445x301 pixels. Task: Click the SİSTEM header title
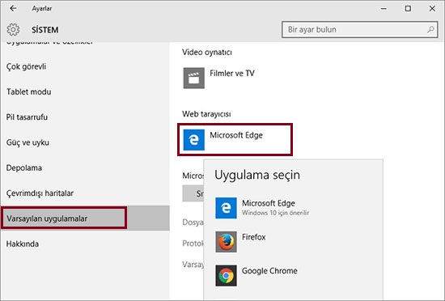[44, 30]
